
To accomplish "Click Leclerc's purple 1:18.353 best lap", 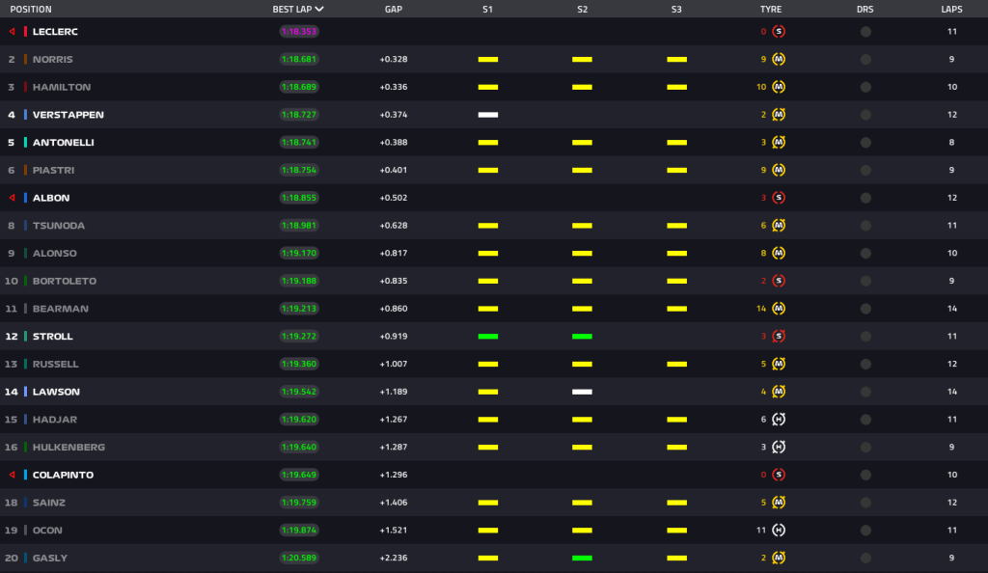I will [x=299, y=32].
